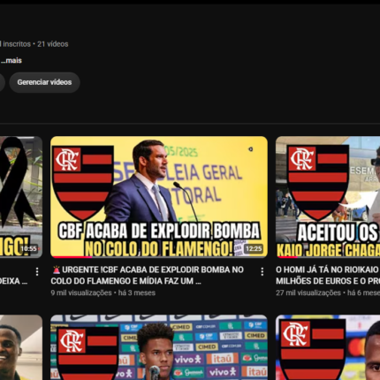
Task: Open the URGENTE !CBF ACABA DE EXPLODIR title link
Action: pos(148,276)
